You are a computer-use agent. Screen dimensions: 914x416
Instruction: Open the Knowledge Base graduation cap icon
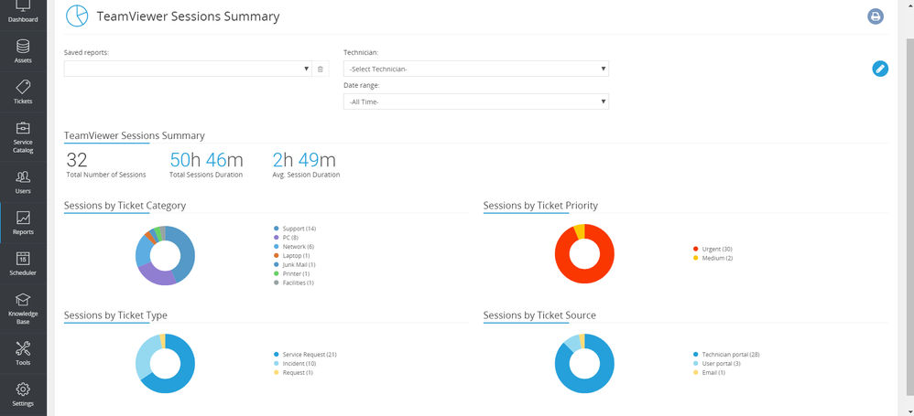click(23, 299)
